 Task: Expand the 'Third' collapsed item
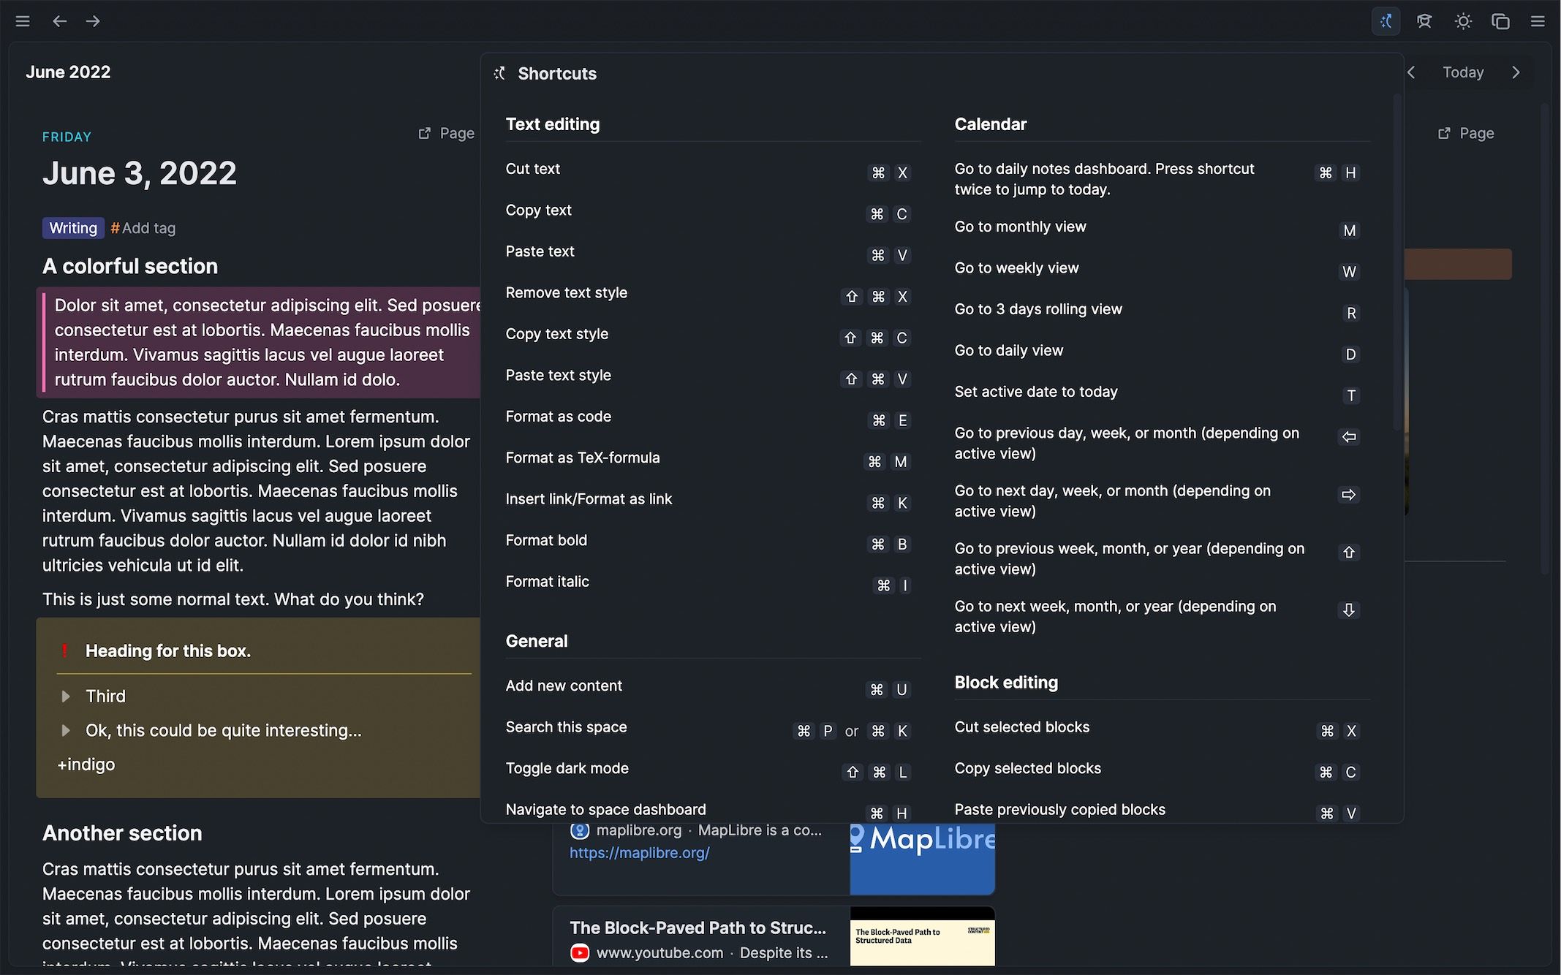(67, 696)
